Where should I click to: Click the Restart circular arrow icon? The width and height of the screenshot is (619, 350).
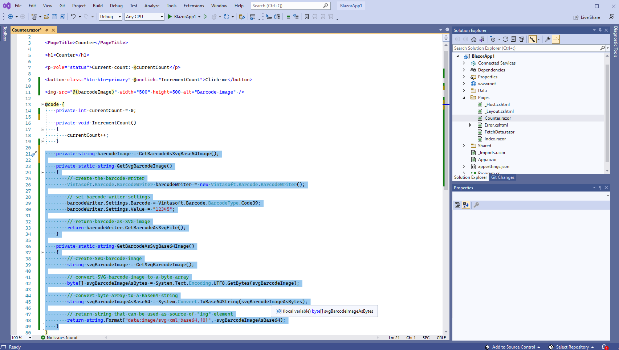click(227, 17)
